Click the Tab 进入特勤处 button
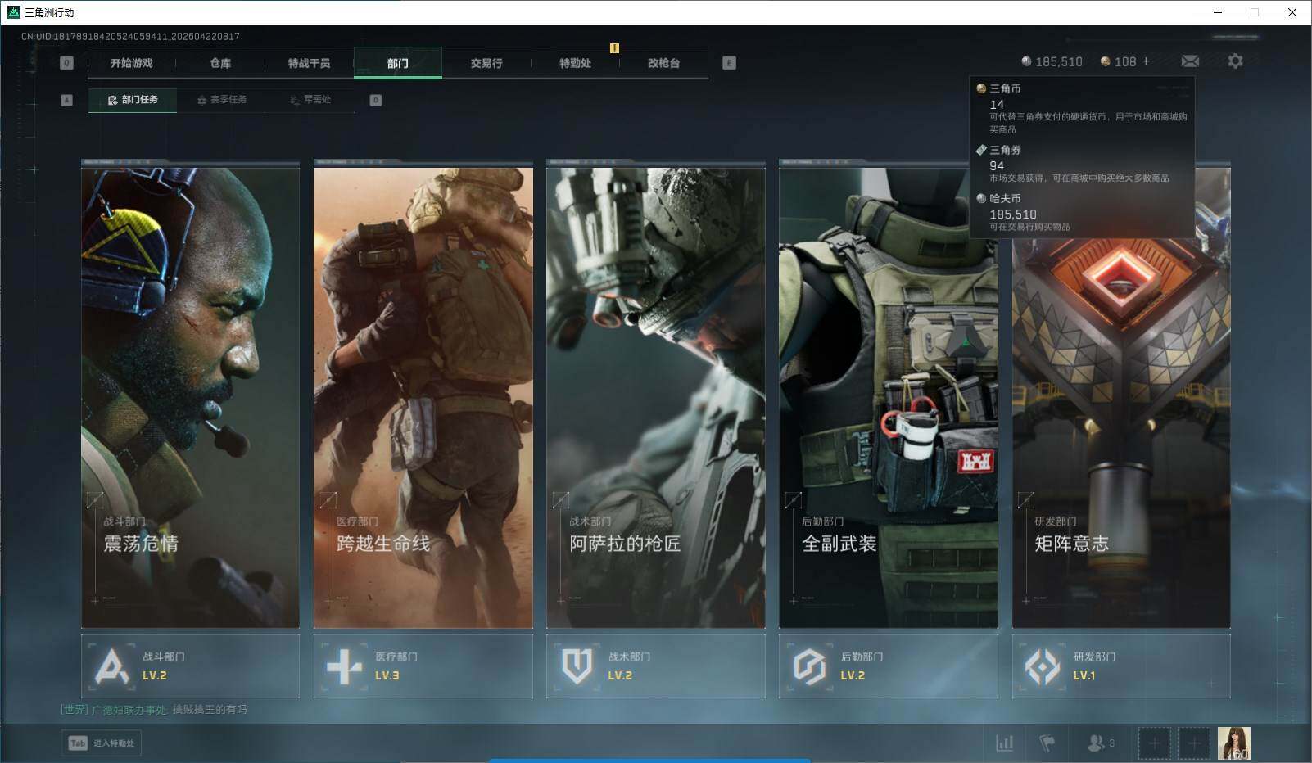Screen dimensions: 1312x763 pyautogui.click(x=102, y=743)
